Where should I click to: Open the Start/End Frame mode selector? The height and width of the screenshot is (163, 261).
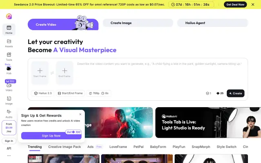click(70, 93)
